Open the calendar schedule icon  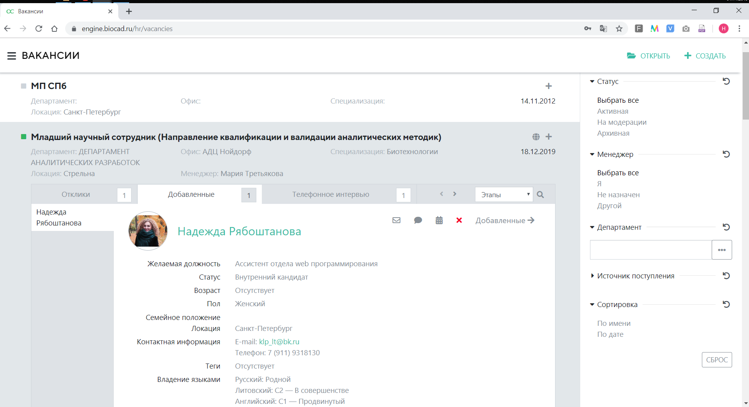coord(439,220)
